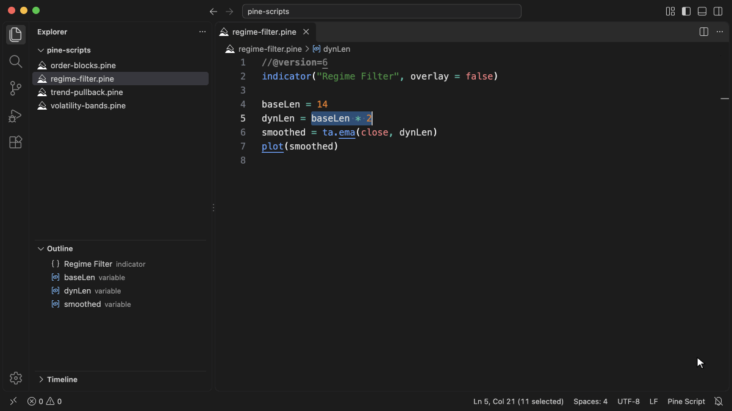
Task: Click the remote window indicator icon
Action: 13,401
